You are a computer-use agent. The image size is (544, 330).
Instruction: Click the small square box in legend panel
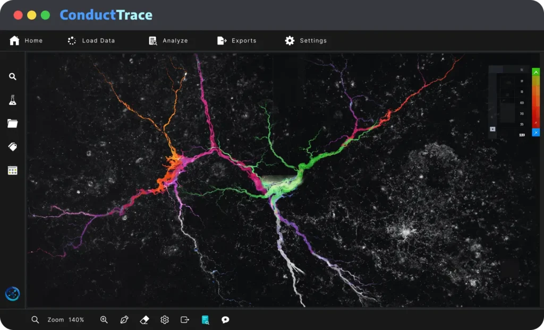(492, 129)
